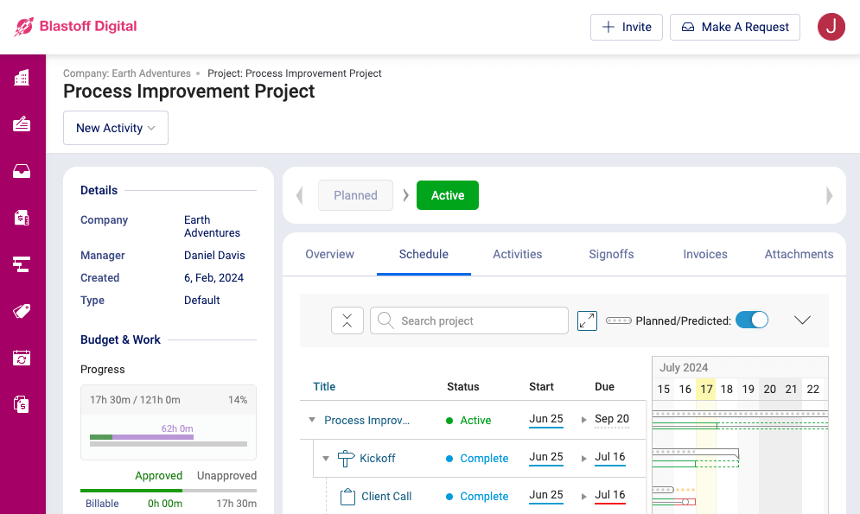Screen dimensions: 860x514
Task: Select the Planned phase stage button
Action: pyautogui.click(x=355, y=195)
